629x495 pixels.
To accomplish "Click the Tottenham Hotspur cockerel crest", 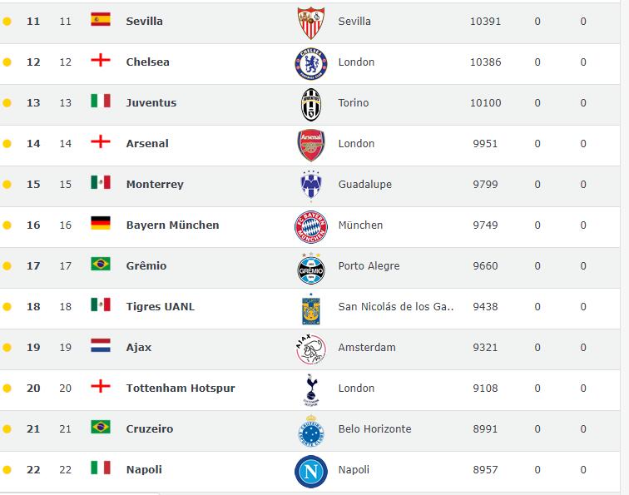I will click(311, 390).
